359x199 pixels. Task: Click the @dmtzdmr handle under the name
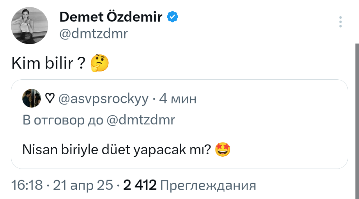[94, 34]
